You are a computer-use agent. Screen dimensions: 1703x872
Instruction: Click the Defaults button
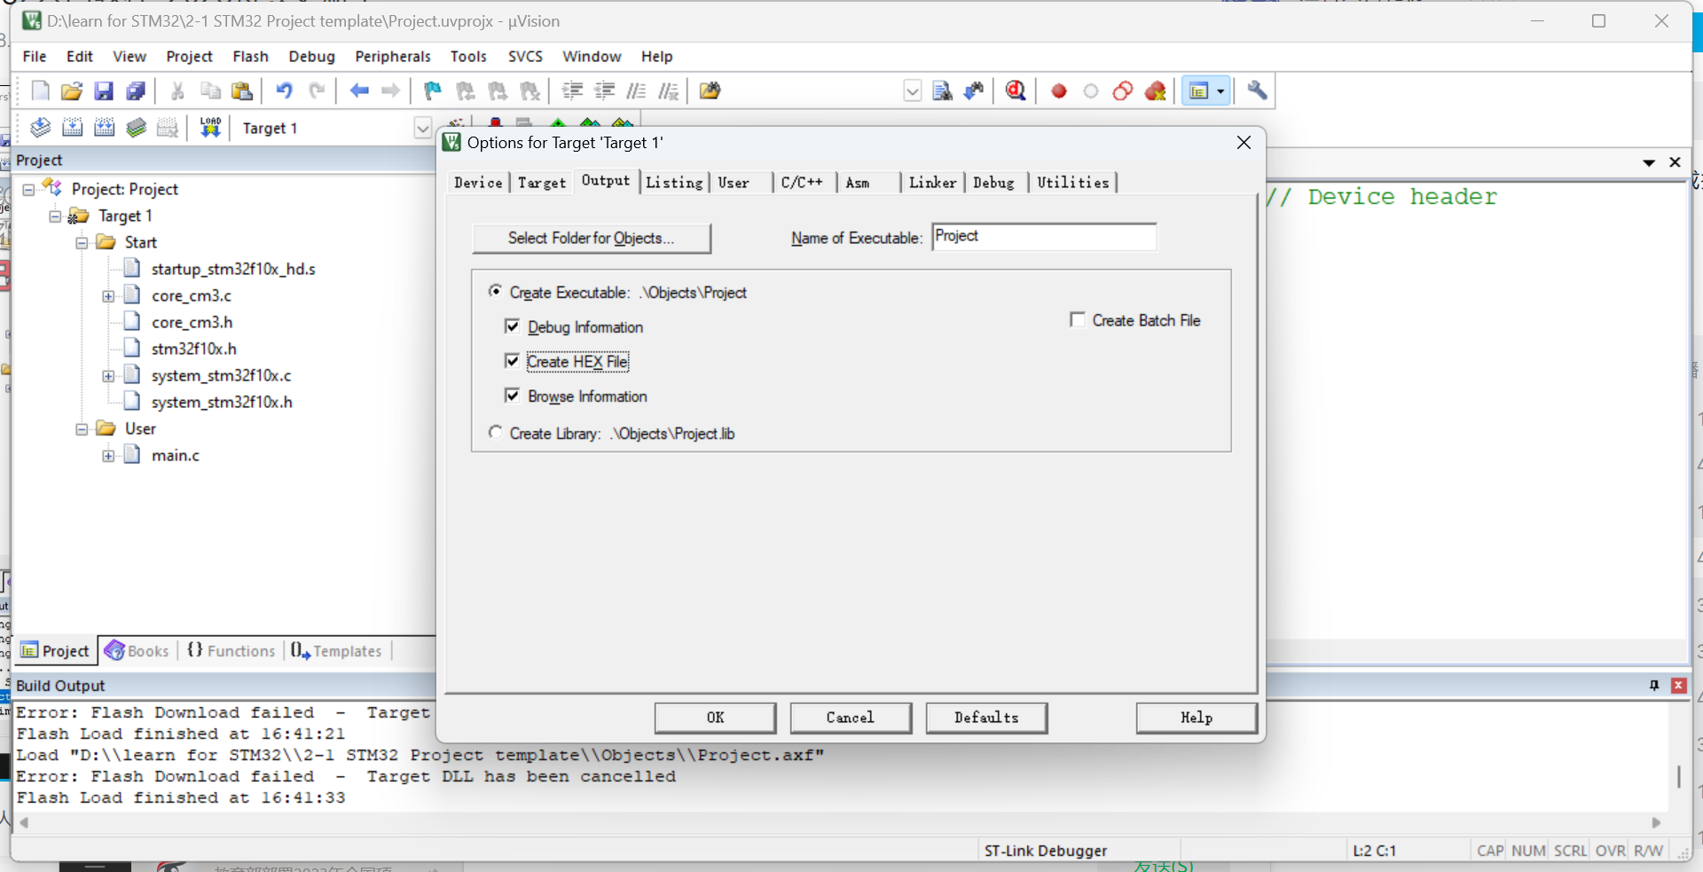click(986, 718)
